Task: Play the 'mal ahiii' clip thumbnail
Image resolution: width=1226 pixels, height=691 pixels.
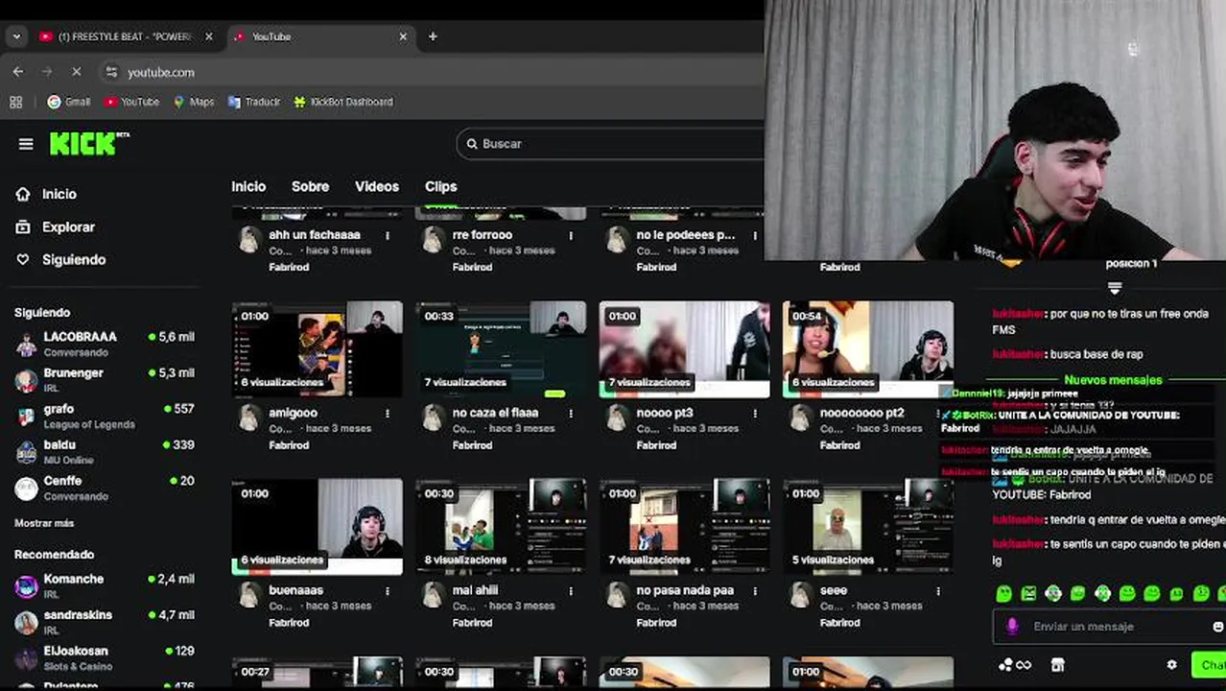Action: tap(501, 527)
